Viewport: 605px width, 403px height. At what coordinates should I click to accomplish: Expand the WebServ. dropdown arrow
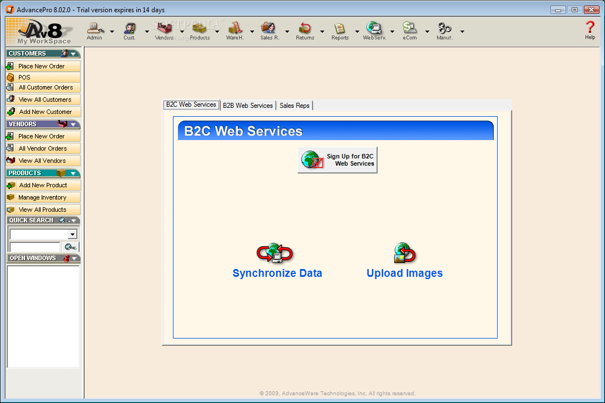[x=392, y=32]
